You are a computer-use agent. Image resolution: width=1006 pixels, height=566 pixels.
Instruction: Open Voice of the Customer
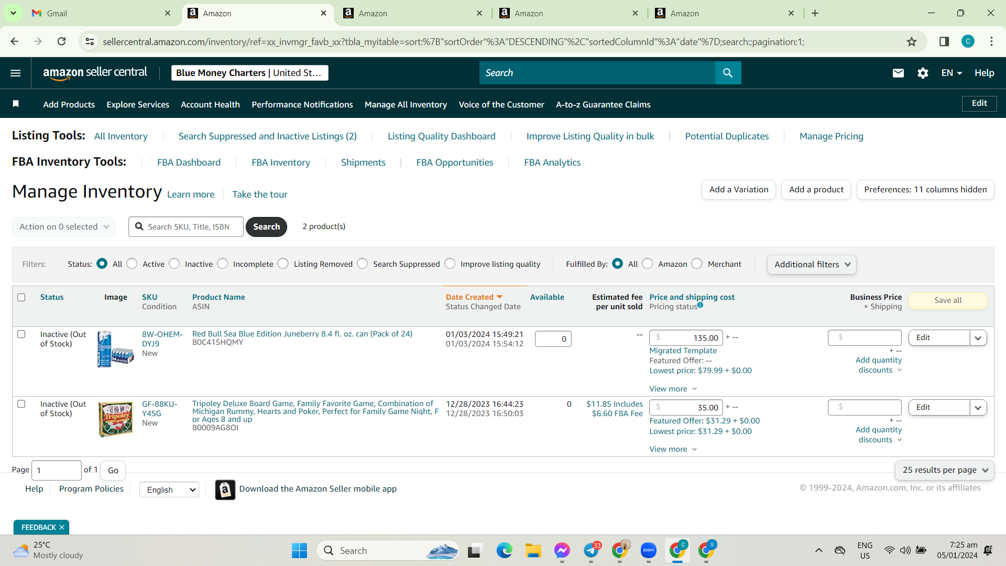[x=501, y=104]
